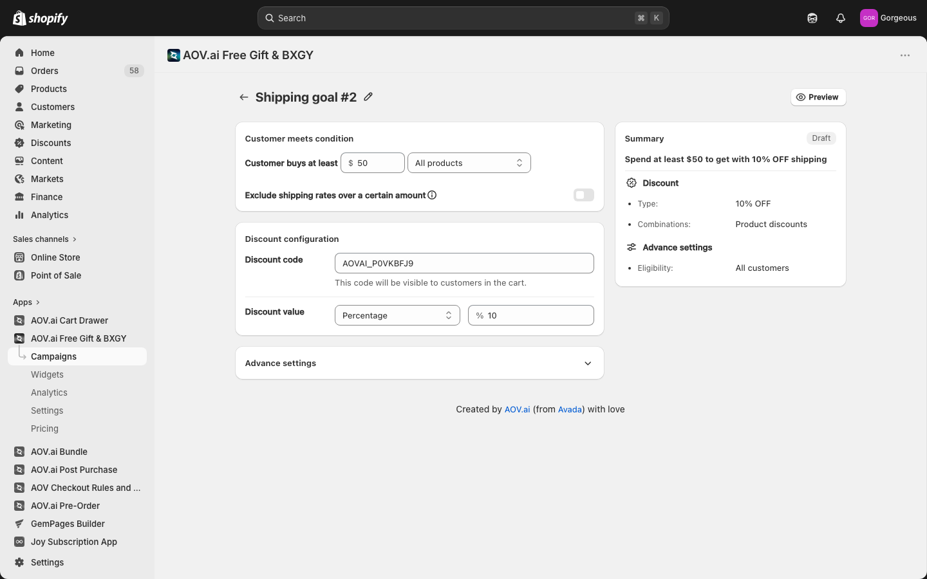Image resolution: width=927 pixels, height=579 pixels.
Task: Click the summary text about 10% OFF shipping
Action: click(726, 160)
